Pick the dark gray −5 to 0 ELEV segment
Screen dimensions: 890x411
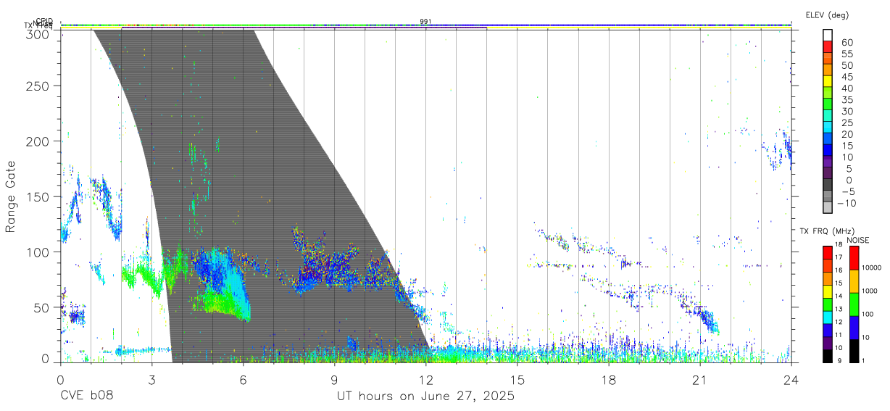(828, 184)
